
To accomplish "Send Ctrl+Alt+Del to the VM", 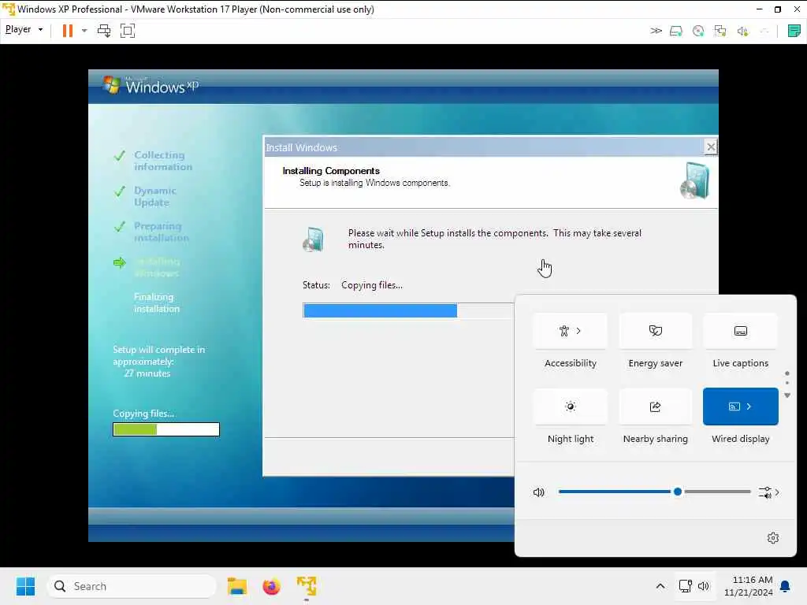I will pos(104,31).
